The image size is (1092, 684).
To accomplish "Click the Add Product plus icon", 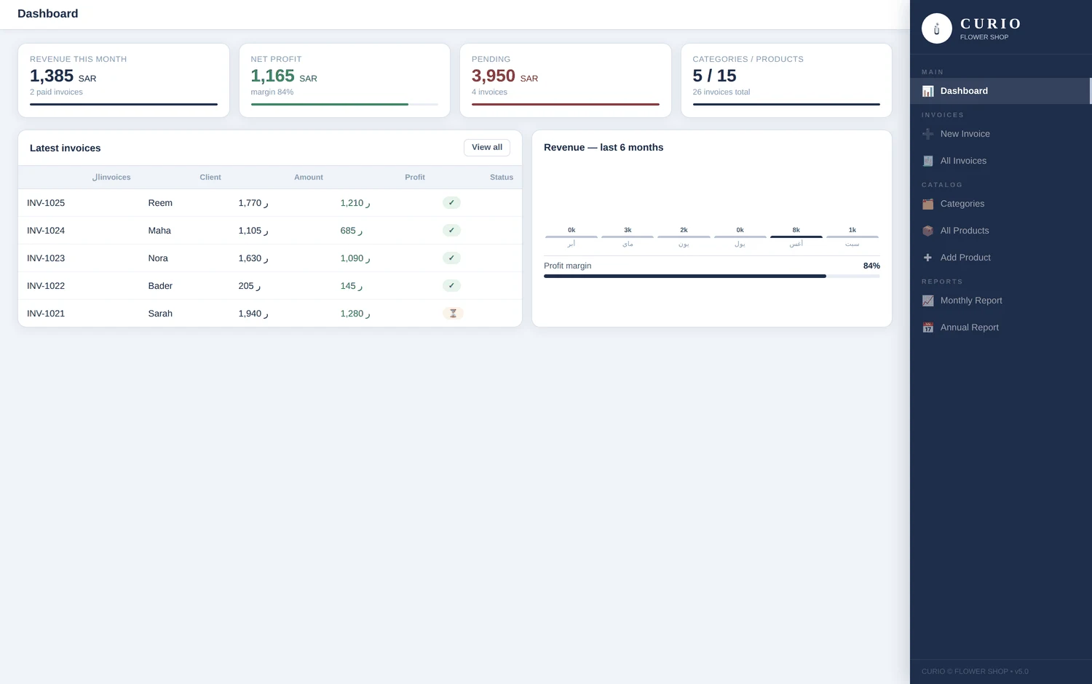I will pyautogui.click(x=927, y=258).
